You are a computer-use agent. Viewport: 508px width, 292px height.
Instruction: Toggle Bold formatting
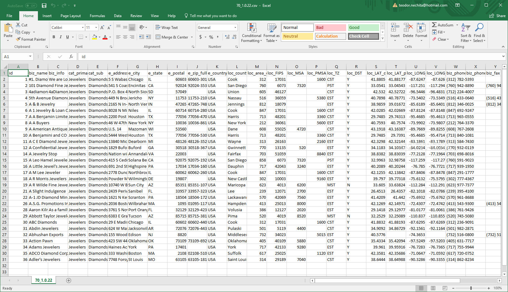(54, 37)
